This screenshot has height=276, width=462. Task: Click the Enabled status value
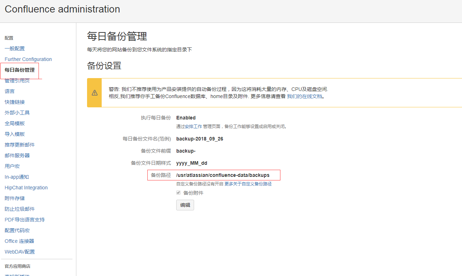point(186,118)
